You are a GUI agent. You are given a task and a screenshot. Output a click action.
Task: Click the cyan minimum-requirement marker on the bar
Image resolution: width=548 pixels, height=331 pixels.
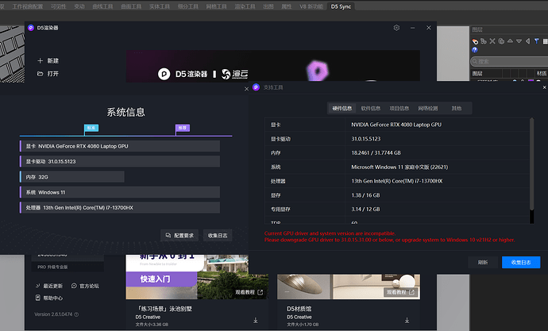(91, 128)
